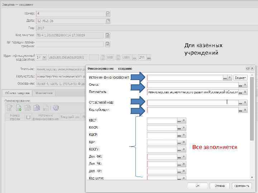Click the Бюджет button

point(240,78)
